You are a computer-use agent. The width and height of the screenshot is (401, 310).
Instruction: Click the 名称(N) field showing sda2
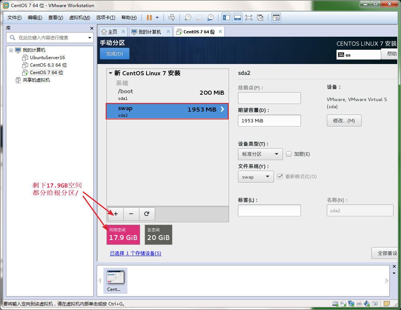coord(360,210)
